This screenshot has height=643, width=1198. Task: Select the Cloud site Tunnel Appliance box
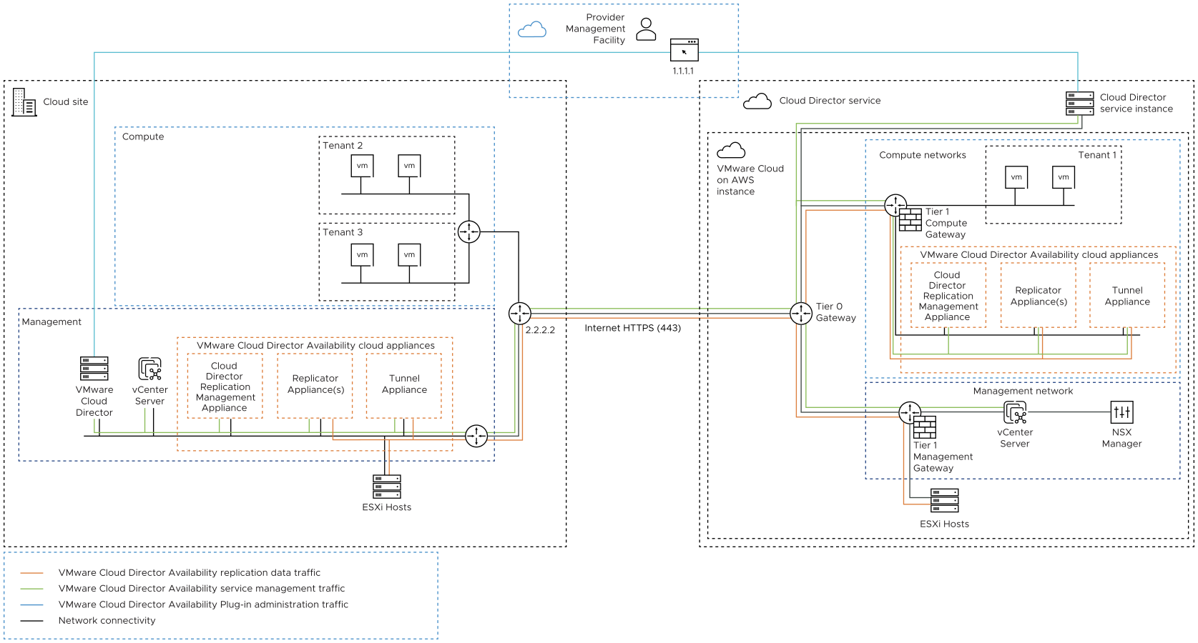click(x=404, y=386)
